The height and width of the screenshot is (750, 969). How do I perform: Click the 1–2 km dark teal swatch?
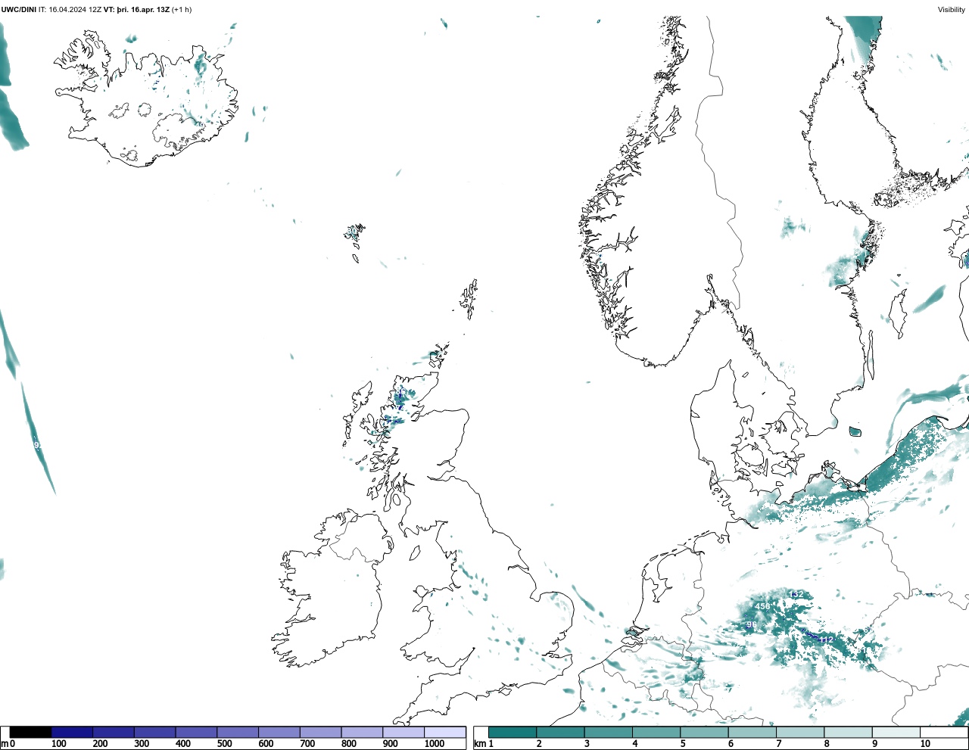click(x=513, y=732)
